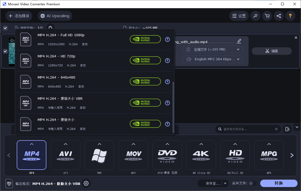
Task: Click the share icon in top toolbar
Action: [279, 16]
